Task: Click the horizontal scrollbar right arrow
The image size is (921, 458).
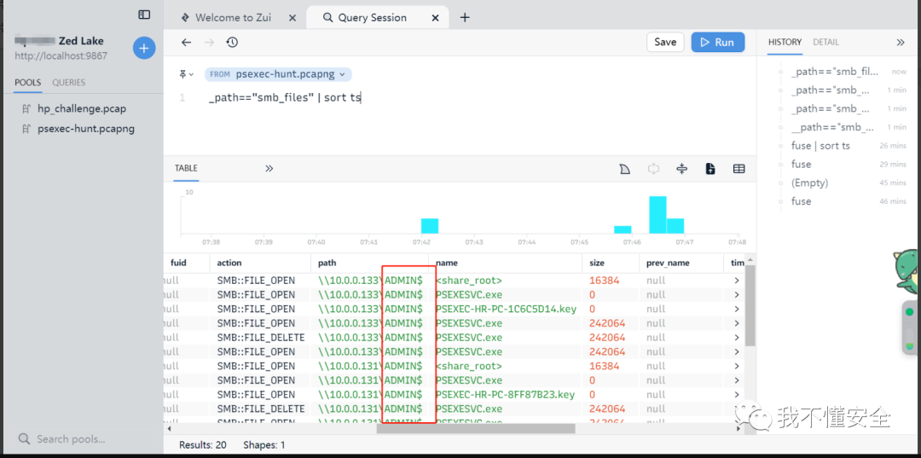Action: pyautogui.click(x=739, y=429)
